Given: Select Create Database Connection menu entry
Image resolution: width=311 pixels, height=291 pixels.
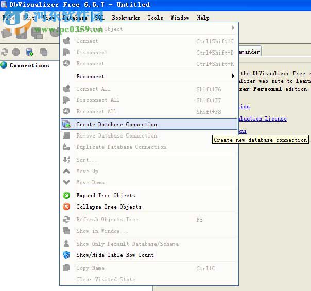Looking at the screenshot, I should [149, 124].
